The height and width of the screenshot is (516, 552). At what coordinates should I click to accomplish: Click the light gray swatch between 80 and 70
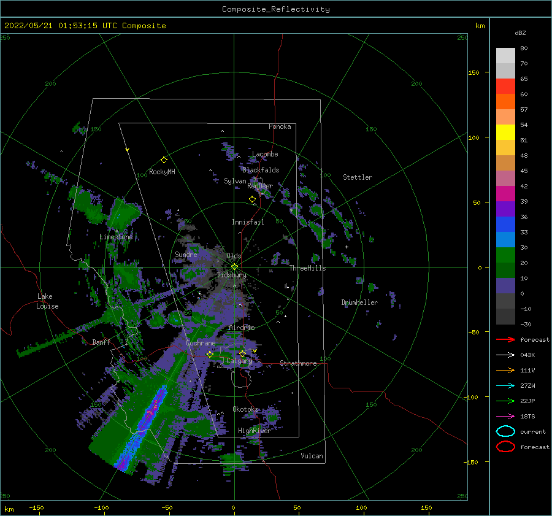tap(505, 56)
